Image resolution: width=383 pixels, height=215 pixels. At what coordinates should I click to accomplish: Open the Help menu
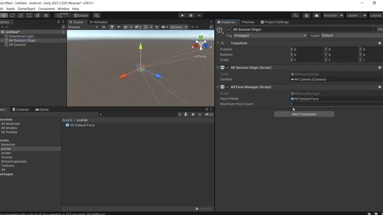point(75,9)
